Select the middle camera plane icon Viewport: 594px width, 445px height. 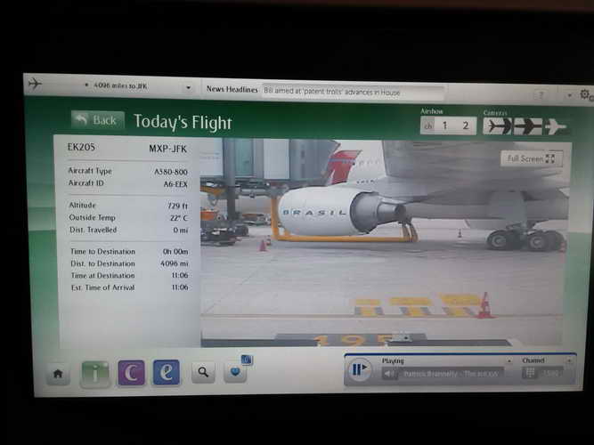point(527,126)
